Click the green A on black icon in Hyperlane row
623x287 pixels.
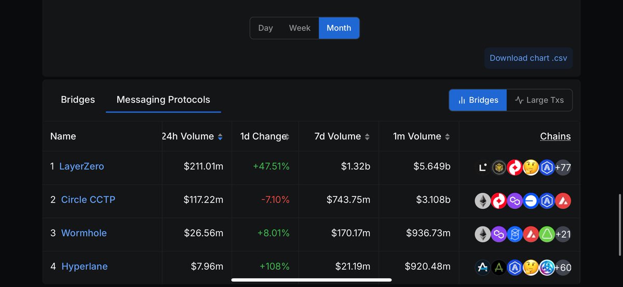[499, 267]
